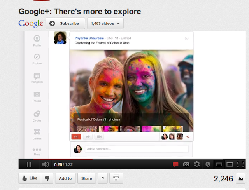
Task: Open last yellow album thumbnail
Action: pos(173,129)
